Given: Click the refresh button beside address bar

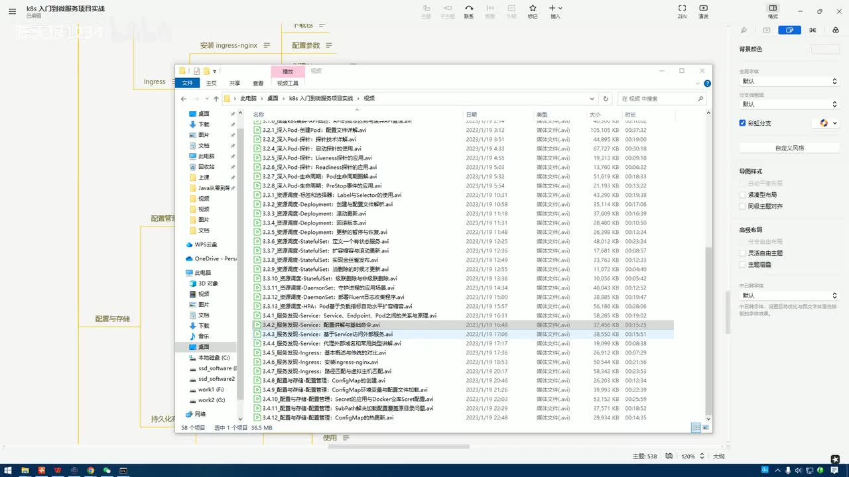Looking at the screenshot, I should click(606, 99).
